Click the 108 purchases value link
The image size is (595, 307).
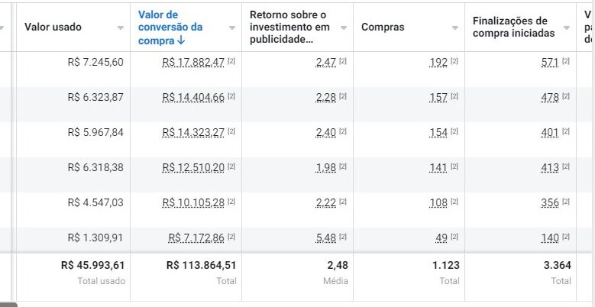(x=438, y=202)
